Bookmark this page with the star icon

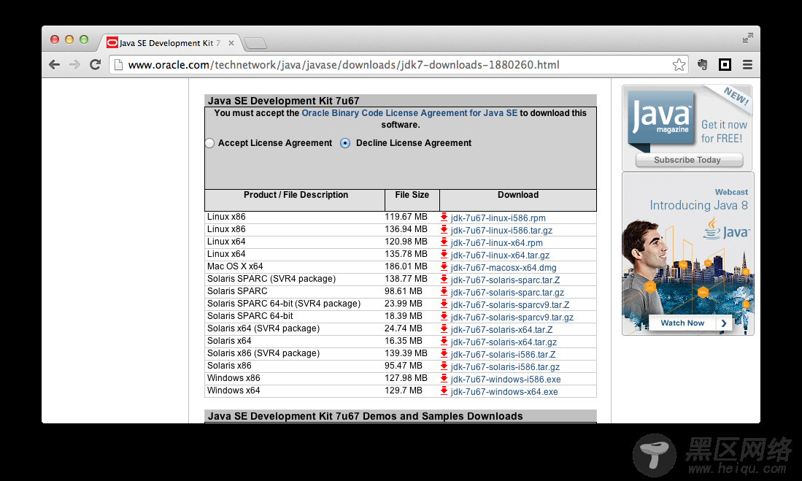pos(679,64)
